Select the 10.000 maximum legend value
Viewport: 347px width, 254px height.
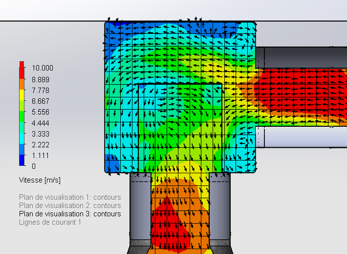(42, 68)
